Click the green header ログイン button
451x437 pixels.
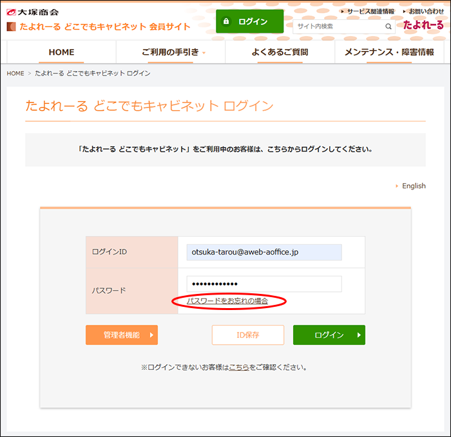(250, 21)
